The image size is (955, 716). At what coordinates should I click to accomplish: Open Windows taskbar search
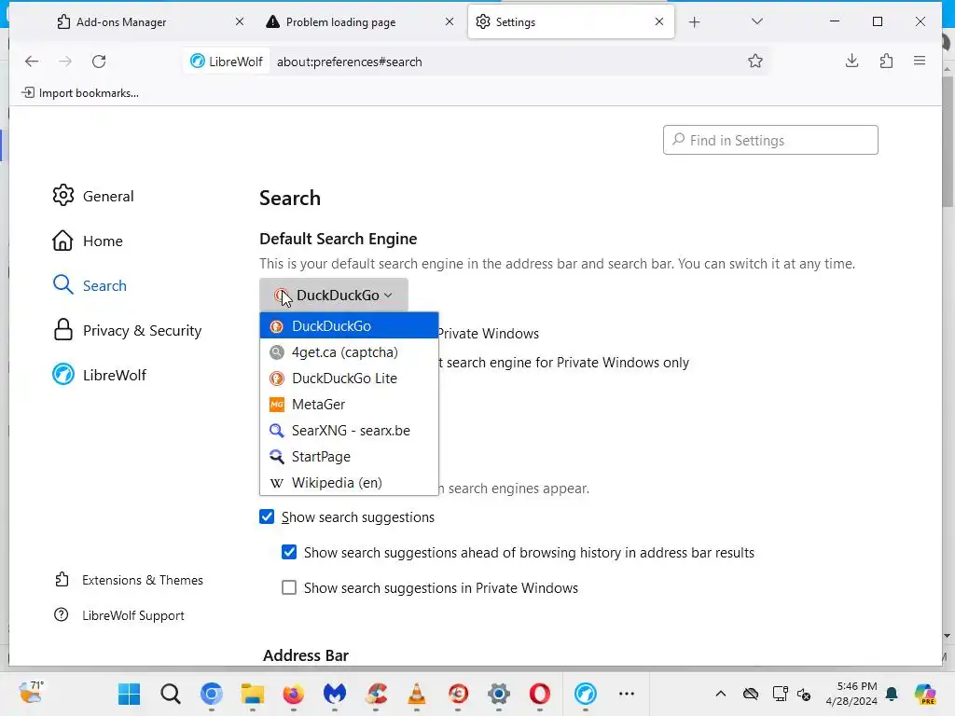click(x=171, y=694)
